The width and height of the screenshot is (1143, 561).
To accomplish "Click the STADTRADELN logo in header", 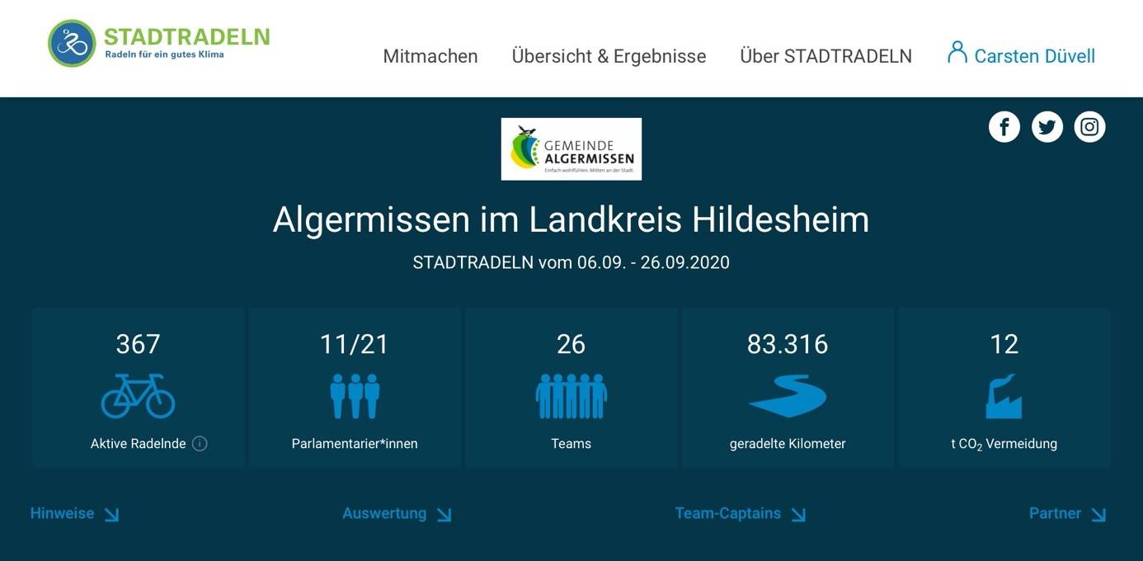I will coord(159,44).
